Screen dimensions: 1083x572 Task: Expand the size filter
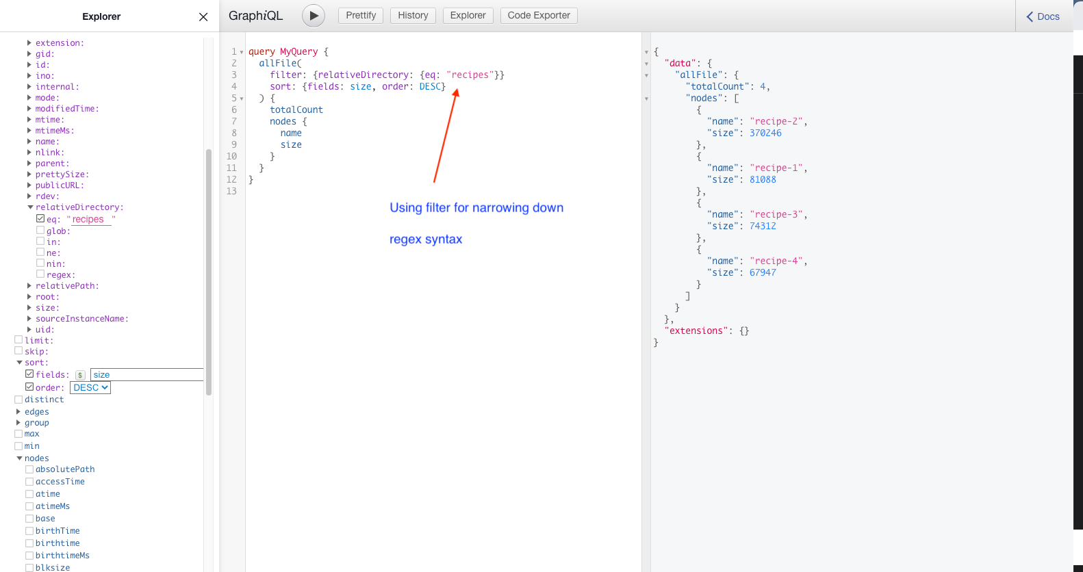[29, 307]
